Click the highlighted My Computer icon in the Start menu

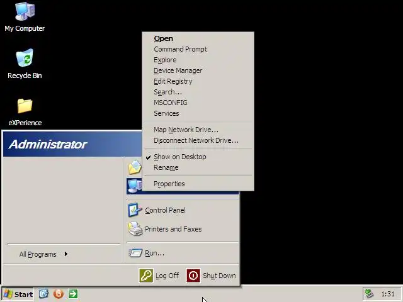pos(135,186)
